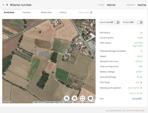The image size is (148, 113).
Task: Click Report a map error link
Action: [x=89, y=102]
